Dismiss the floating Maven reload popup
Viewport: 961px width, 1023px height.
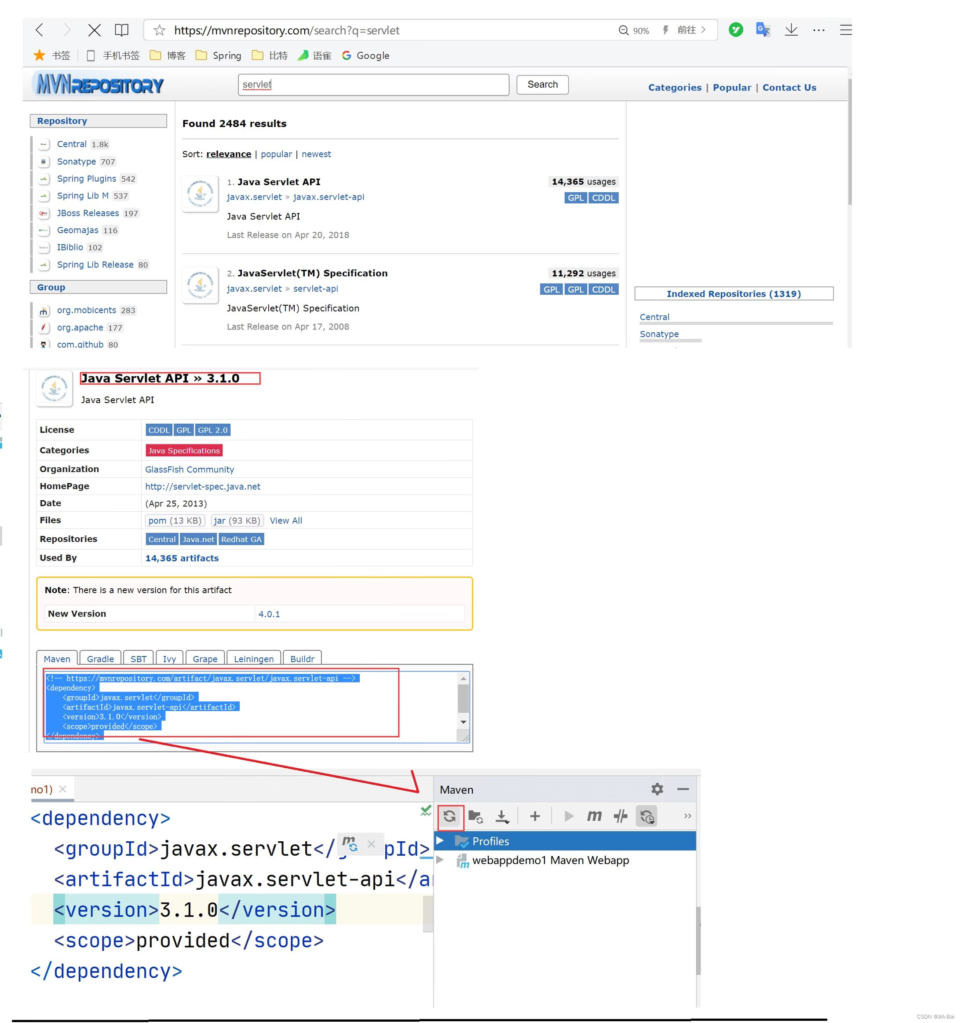point(372,844)
